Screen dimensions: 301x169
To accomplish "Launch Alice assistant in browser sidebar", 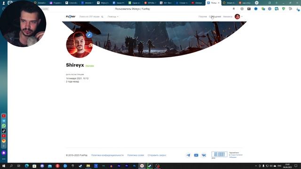I will (x=4, y=153).
